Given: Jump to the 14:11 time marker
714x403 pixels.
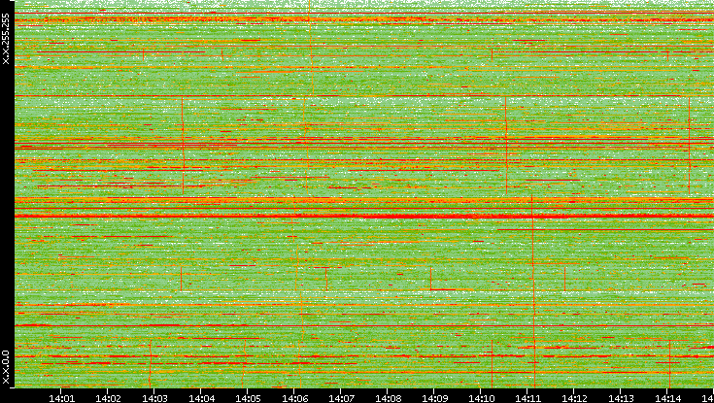Looking at the screenshot, I should (x=527, y=396).
